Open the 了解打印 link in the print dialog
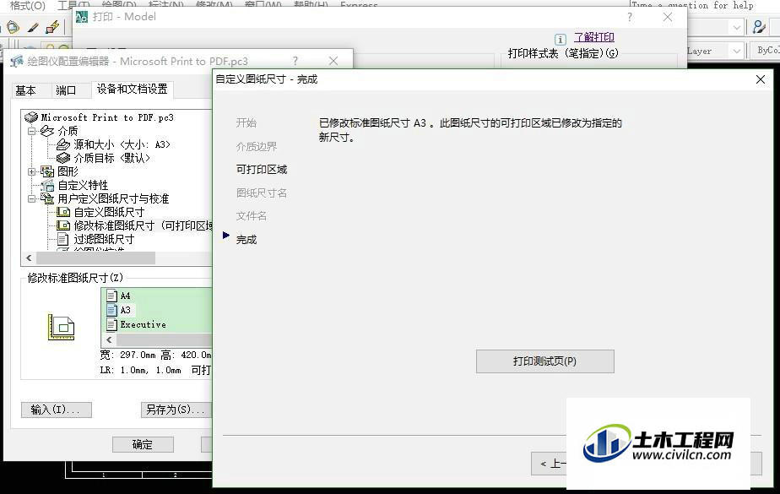This screenshot has height=494, width=780. pos(594,37)
